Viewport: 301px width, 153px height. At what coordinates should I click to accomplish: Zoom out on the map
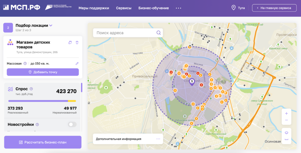click(x=286, y=120)
